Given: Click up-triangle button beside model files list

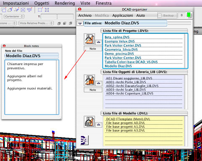Looking at the screenshot, I should tap(99, 124).
